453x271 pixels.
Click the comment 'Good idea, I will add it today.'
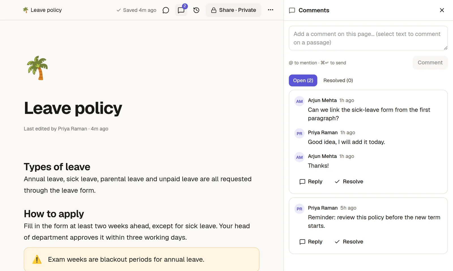click(346, 142)
